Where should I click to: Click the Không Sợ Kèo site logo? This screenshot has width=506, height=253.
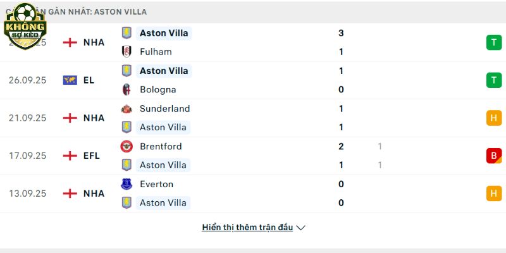tap(25, 25)
